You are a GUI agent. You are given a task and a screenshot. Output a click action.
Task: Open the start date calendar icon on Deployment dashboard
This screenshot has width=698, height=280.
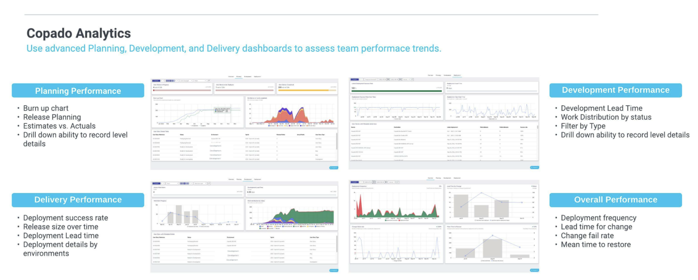coord(388,80)
